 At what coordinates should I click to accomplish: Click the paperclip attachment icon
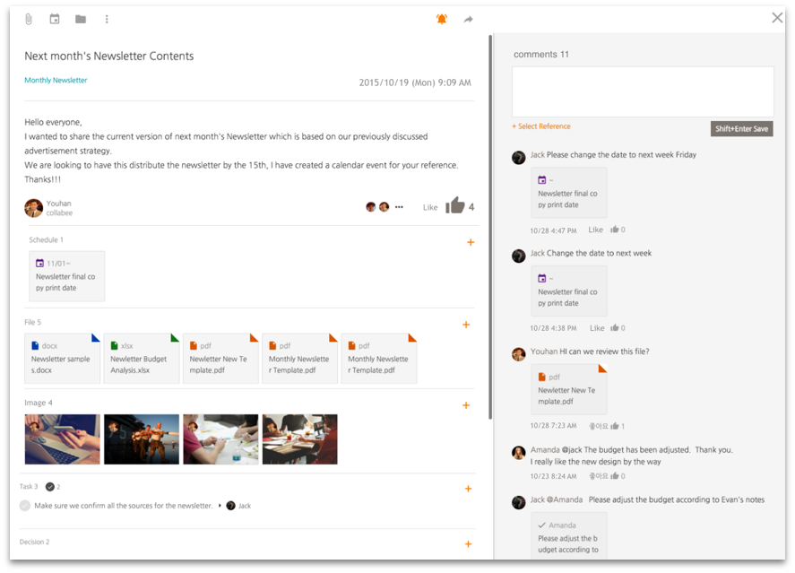click(x=29, y=19)
